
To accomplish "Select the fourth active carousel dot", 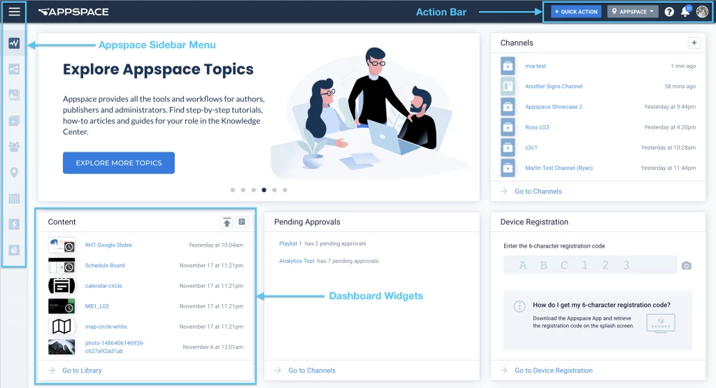I will point(264,190).
